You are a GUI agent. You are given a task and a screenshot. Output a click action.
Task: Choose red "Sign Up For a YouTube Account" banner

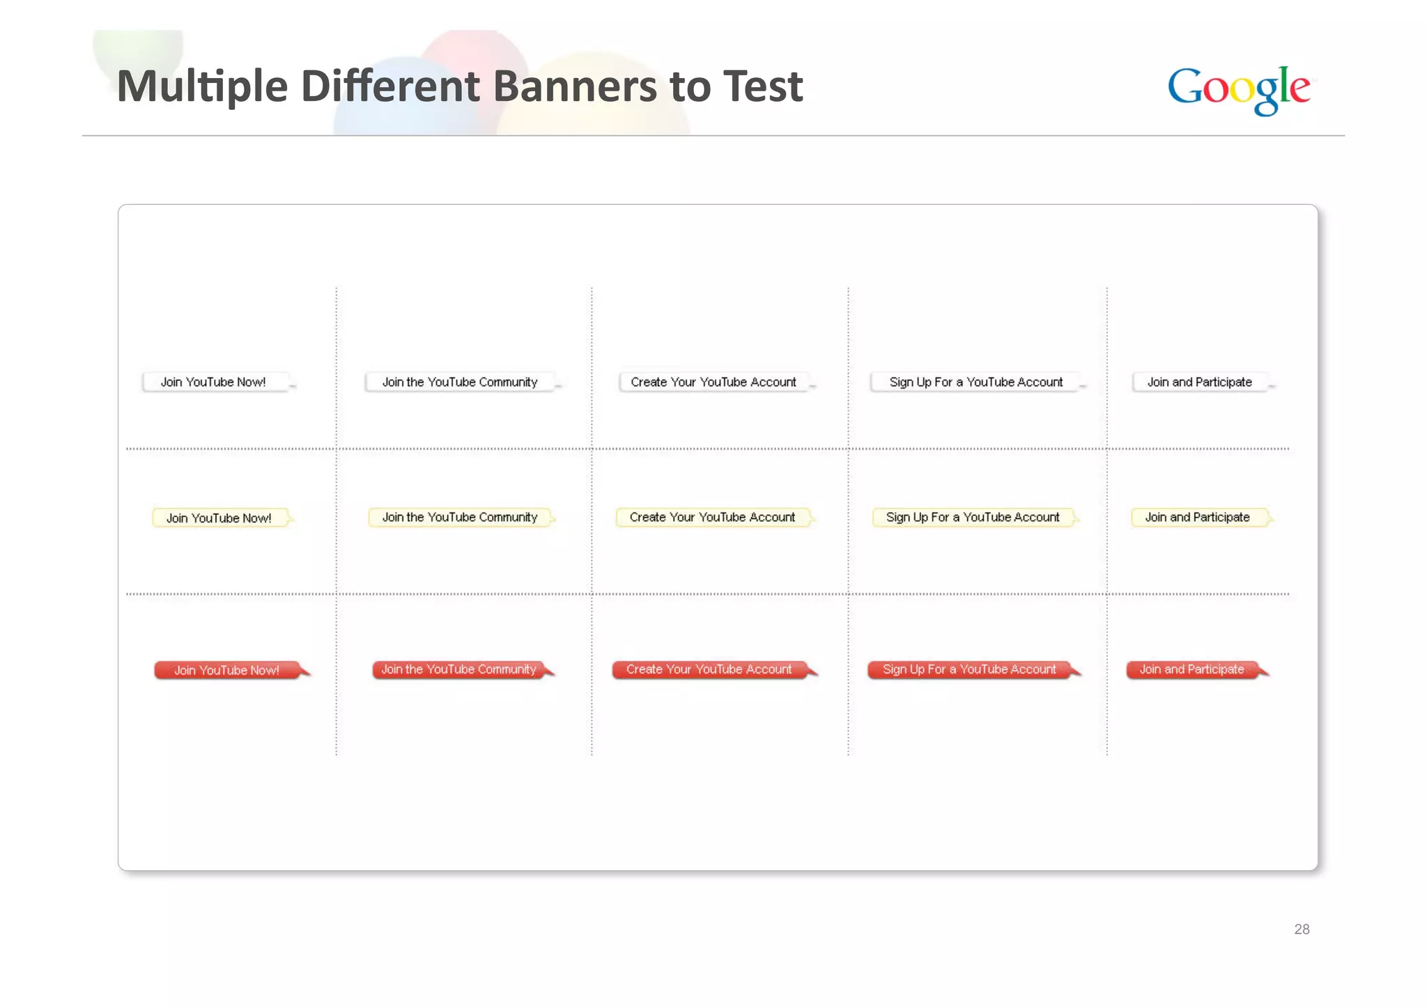point(974,669)
